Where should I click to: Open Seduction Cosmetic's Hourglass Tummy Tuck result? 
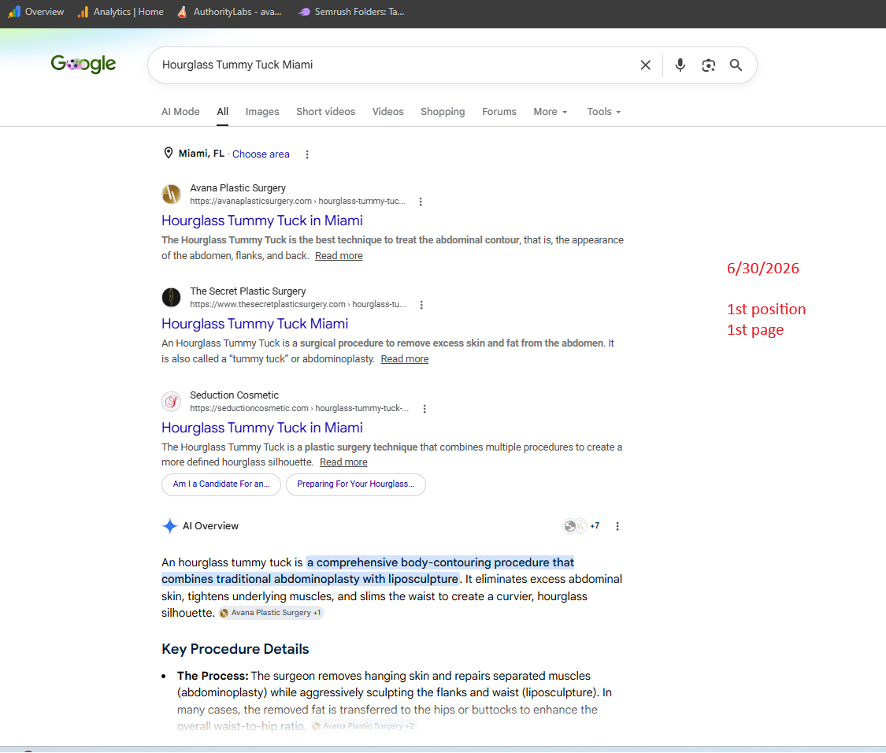pos(262,428)
